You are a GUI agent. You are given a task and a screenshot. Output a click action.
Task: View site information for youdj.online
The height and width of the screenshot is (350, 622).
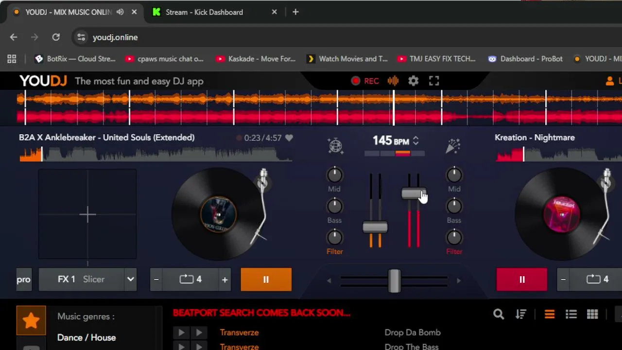pos(81,37)
